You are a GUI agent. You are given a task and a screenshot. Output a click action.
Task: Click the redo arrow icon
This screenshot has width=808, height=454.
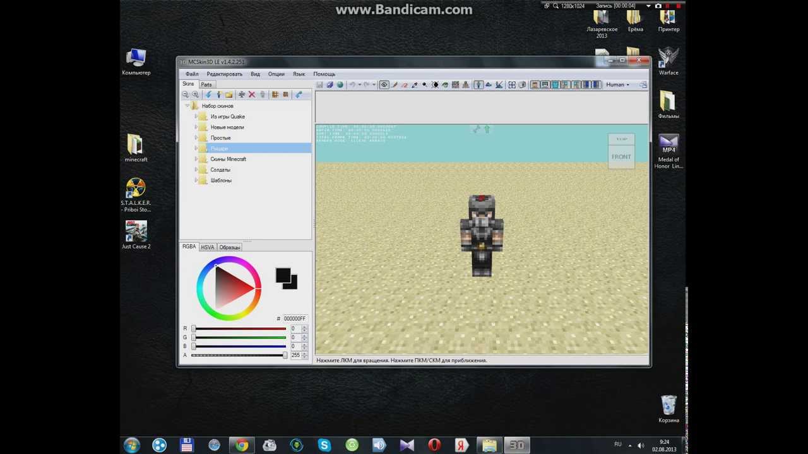pos(367,84)
